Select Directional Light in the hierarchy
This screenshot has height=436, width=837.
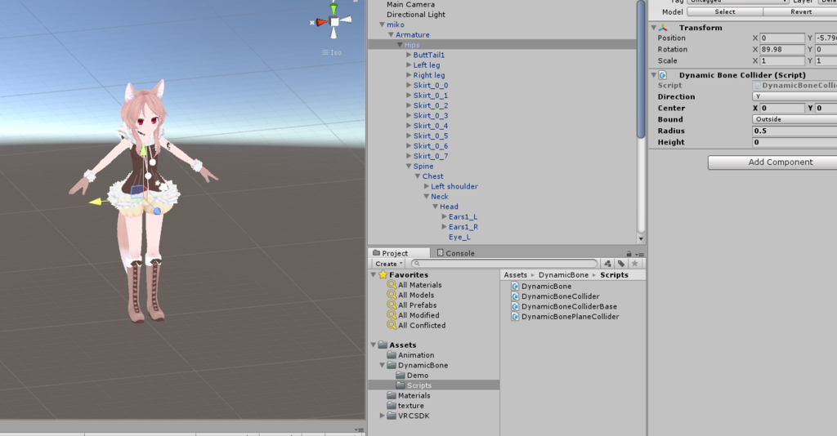click(416, 15)
